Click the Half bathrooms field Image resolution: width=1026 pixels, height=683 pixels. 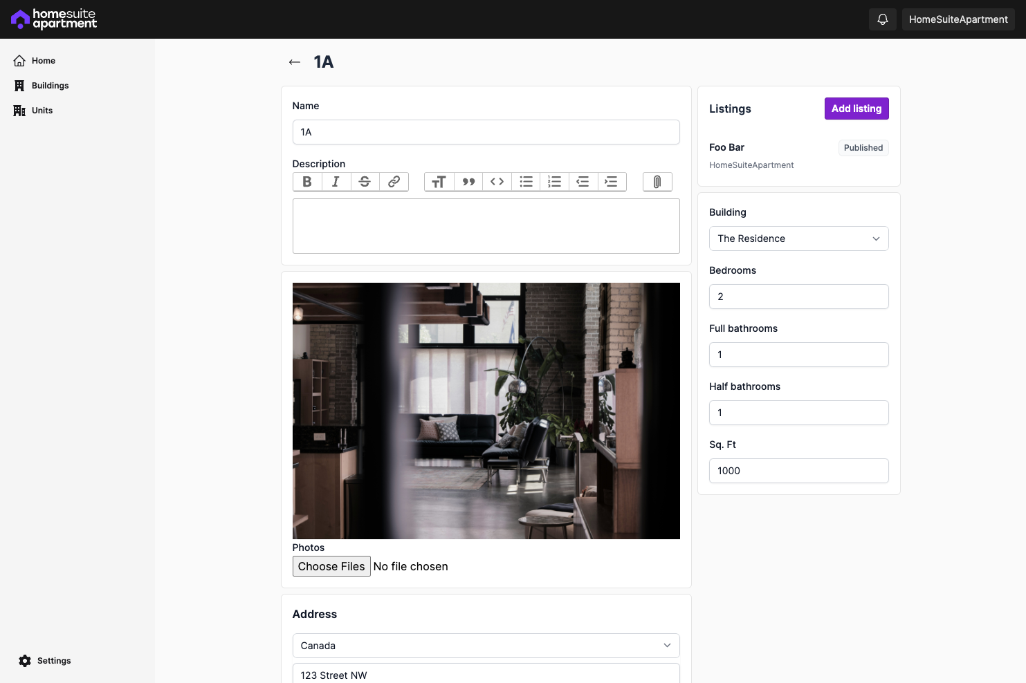(799, 413)
